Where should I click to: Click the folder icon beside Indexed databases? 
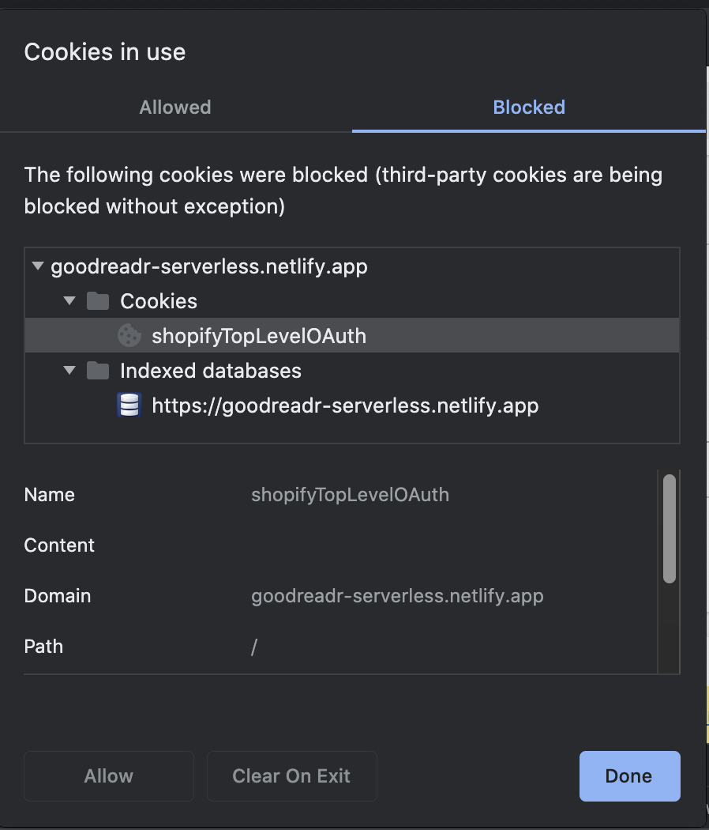pyautogui.click(x=99, y=370)
